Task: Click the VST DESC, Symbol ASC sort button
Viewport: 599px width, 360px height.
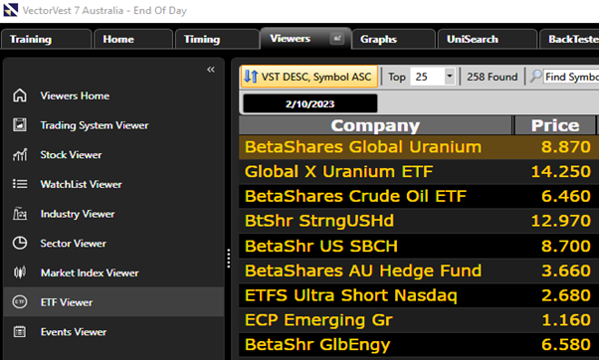Action: 309,77
